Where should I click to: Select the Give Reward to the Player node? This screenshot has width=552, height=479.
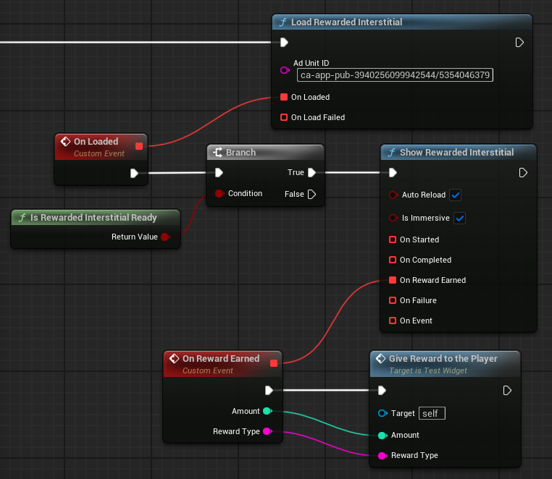click(443, 359)
